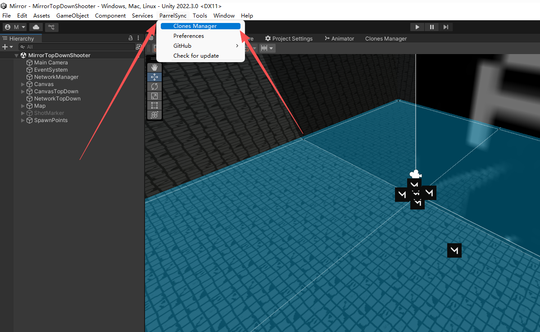The height and width of the screenshot is (332, 540).
Task: Click the NetworkTopDown cube icon
Action: pyautogui.click(x=30, y=99)
